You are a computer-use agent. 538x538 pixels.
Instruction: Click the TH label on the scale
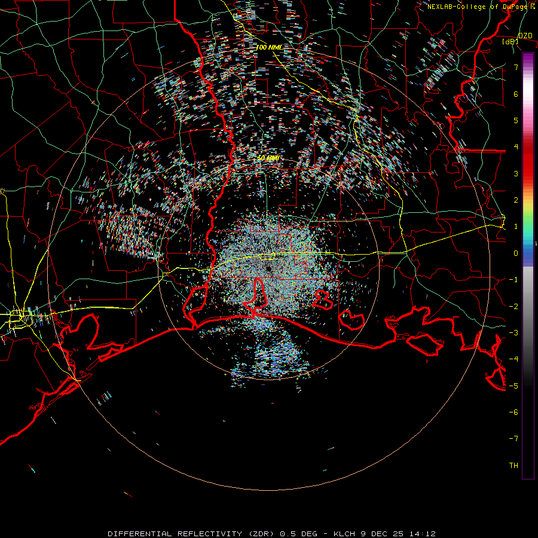(x=513, y=465)
